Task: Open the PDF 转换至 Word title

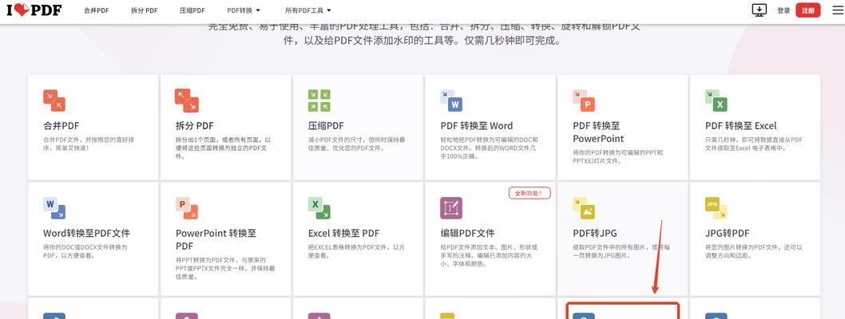Action: (476, 126)
